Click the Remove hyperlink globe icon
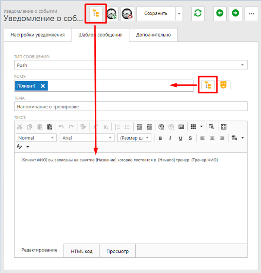Image resolution: width=261 pixels, height=273 pixels. tap(171, 127)
